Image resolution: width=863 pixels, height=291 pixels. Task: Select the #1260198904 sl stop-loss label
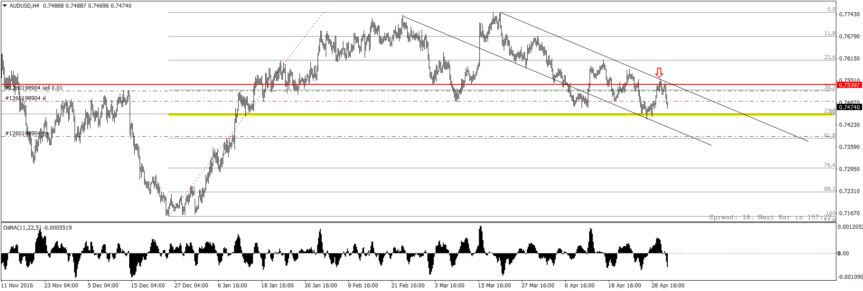(25, 98)
